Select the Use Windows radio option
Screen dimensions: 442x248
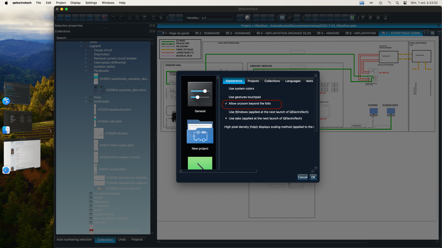[226, 112]
